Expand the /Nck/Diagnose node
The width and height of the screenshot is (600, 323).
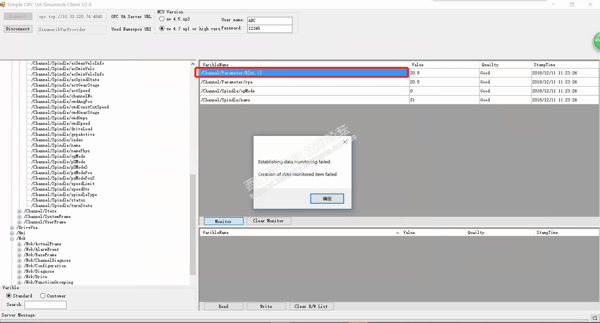19,271
